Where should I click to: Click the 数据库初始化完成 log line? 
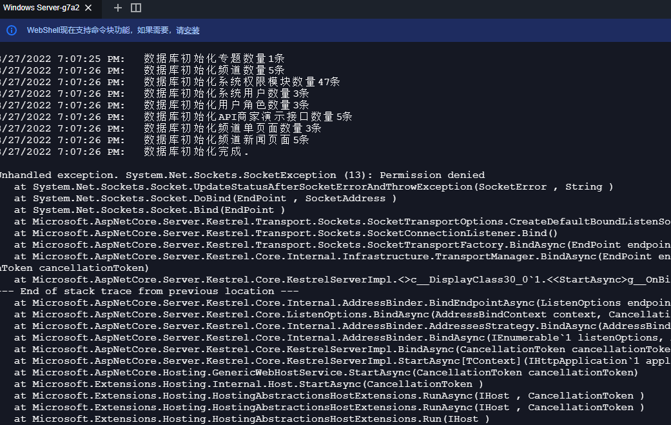pos(196,152)
